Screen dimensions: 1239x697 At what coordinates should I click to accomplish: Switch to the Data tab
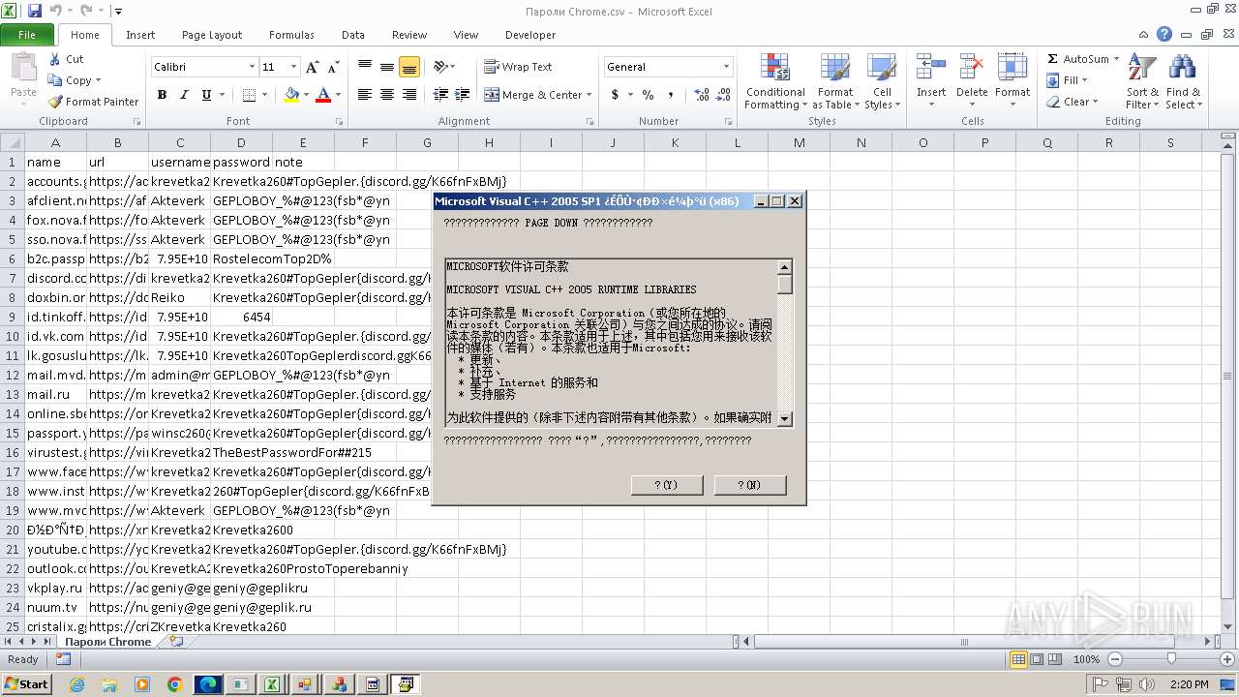pos(353,35)
